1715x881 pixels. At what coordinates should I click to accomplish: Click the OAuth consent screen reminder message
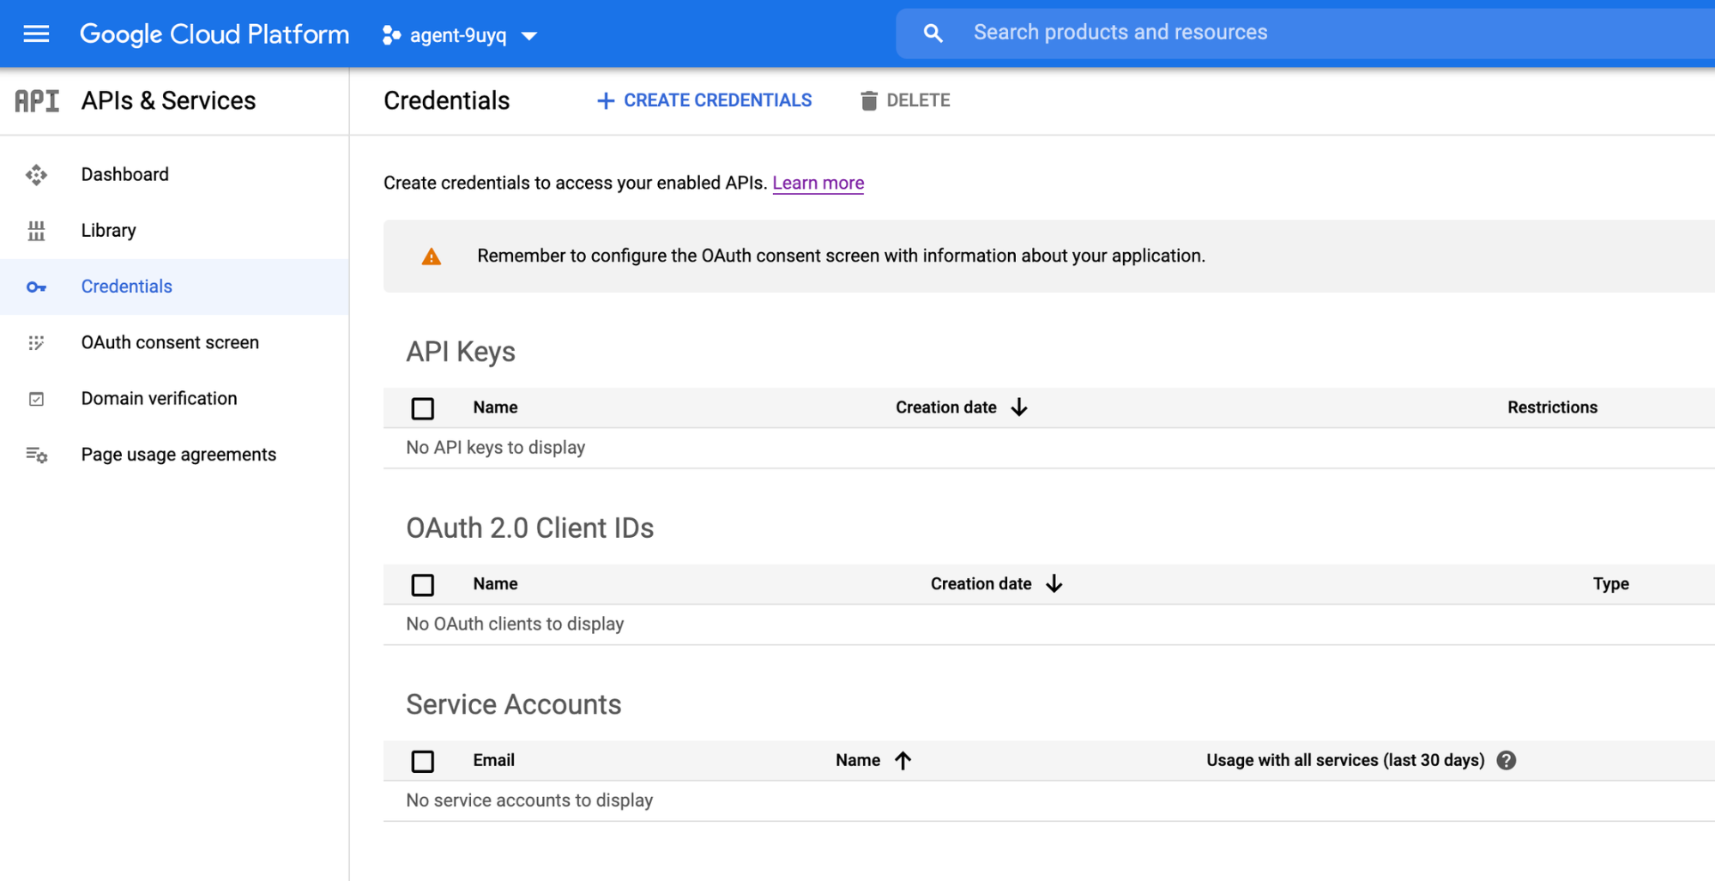841,256
